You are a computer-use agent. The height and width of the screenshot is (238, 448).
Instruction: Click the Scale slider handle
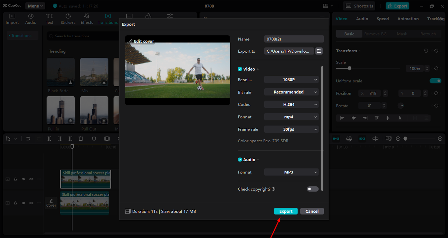pyautogui.click(x=349, y=68)
